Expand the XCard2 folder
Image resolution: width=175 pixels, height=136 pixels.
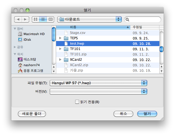pyautogui.click(x=60, y=60)
